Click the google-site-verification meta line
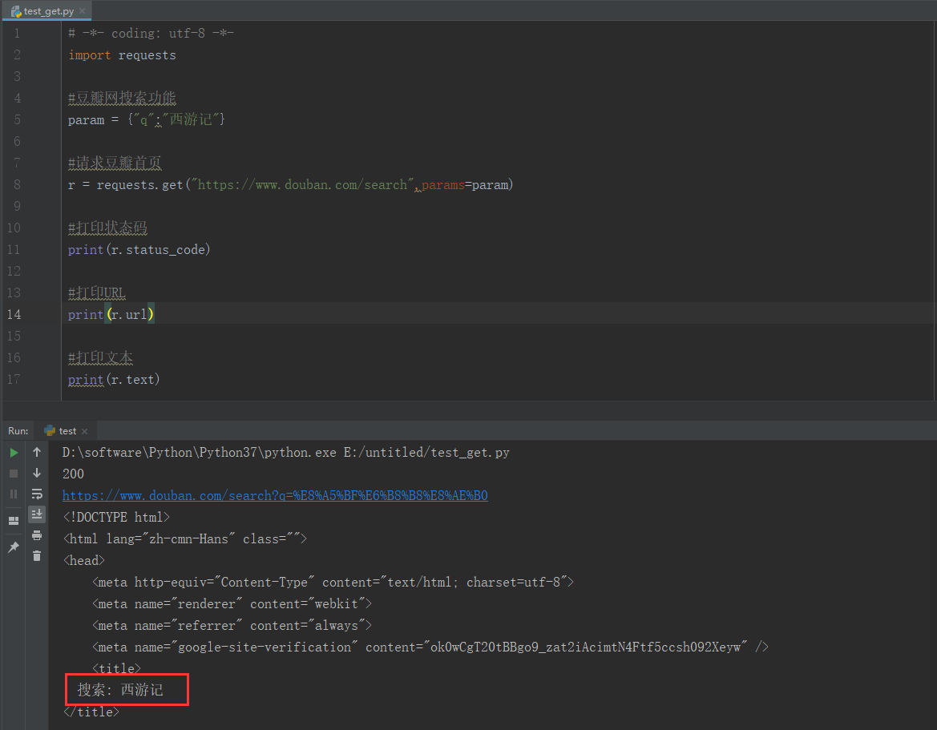The image size is (937, 730). (x=430, y=647)
